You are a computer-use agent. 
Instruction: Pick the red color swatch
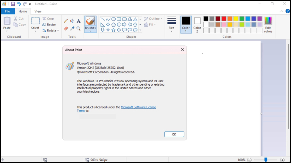(224, 19)
